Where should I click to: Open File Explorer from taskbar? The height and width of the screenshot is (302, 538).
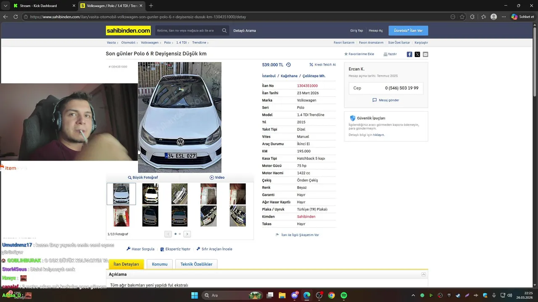282,295
